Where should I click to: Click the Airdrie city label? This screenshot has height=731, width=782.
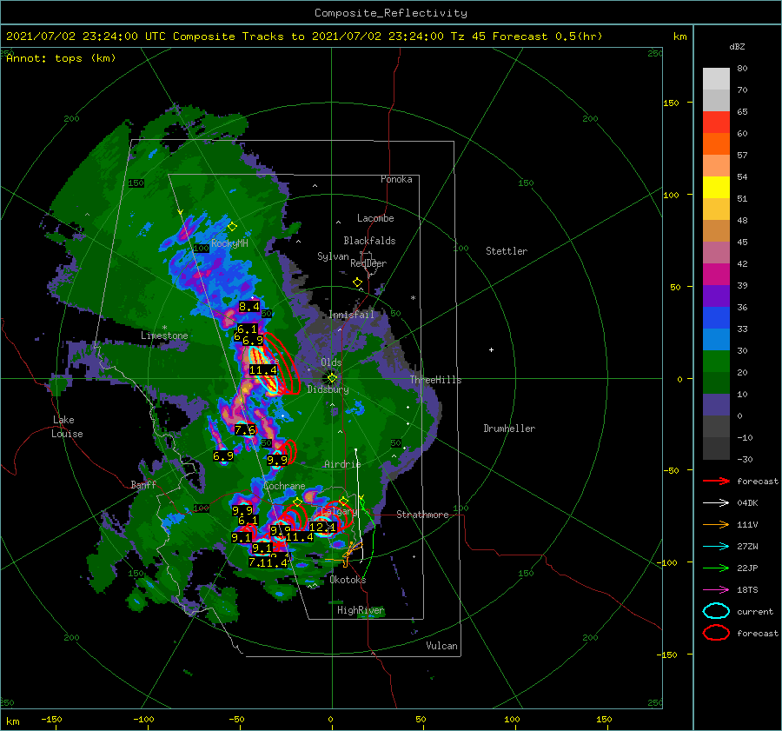coord(342,464)
